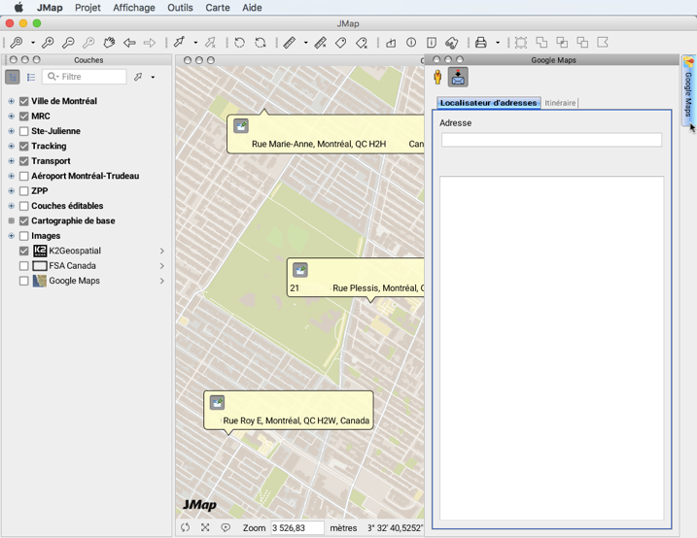Screen dimensions: 697x538
Task: Click icon in Rue Roy E tooltip
Action: [218, 403]
